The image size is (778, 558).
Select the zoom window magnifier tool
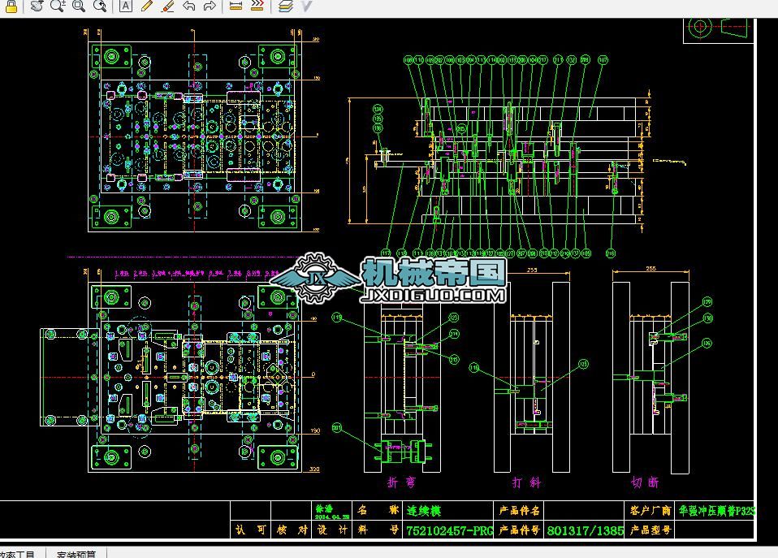79,6
